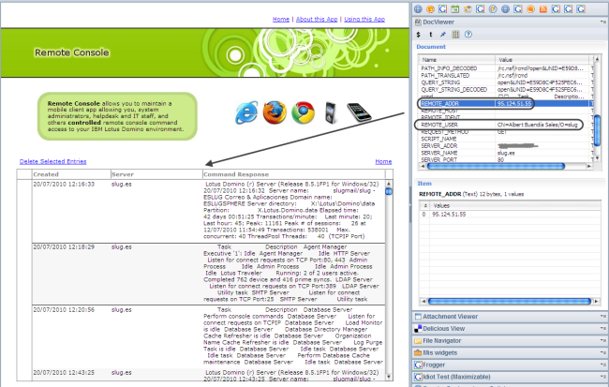
Task: Click the Home link above the results table
Action: (x=383, y=161)
